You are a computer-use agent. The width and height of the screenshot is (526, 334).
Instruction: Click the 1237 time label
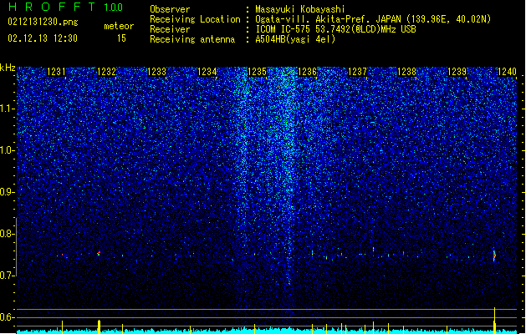tap(358, 72)
